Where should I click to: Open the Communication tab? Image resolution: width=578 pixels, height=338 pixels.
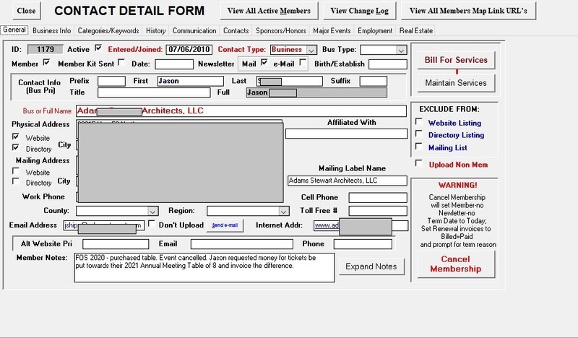coord(194,30)
